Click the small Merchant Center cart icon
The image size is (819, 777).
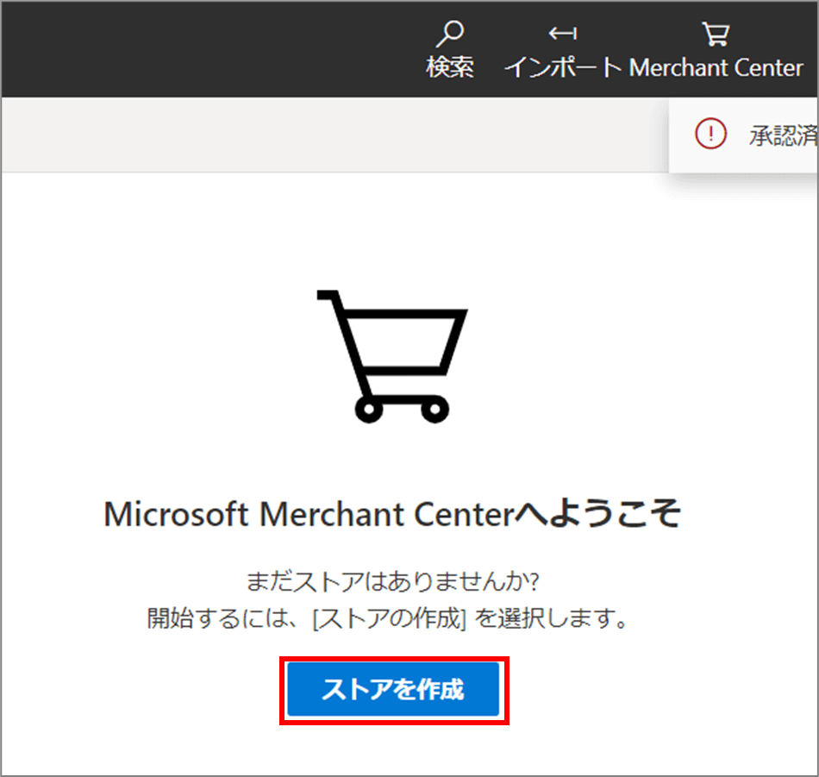point(716,34)
